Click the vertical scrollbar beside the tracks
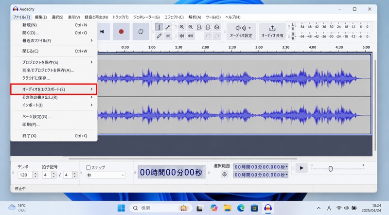This screenshot has height=215, width=389. pyautogui.click(x=375, y=106)
